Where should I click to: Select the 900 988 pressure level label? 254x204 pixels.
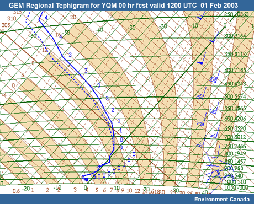234,168
